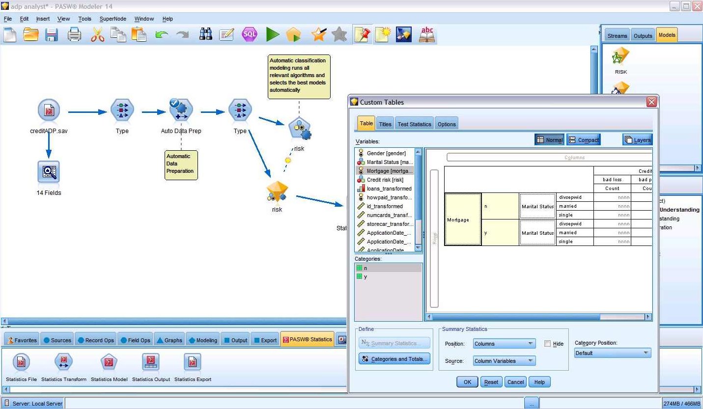
Task: Open the Auto Data Prep node
Action: (181, 109)
